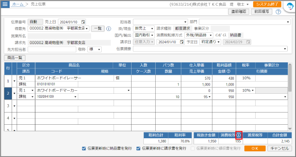Viewport: 296px width, 157px height.
Task: Open product code 102094109 dropdown
Action: coord(75,97)
